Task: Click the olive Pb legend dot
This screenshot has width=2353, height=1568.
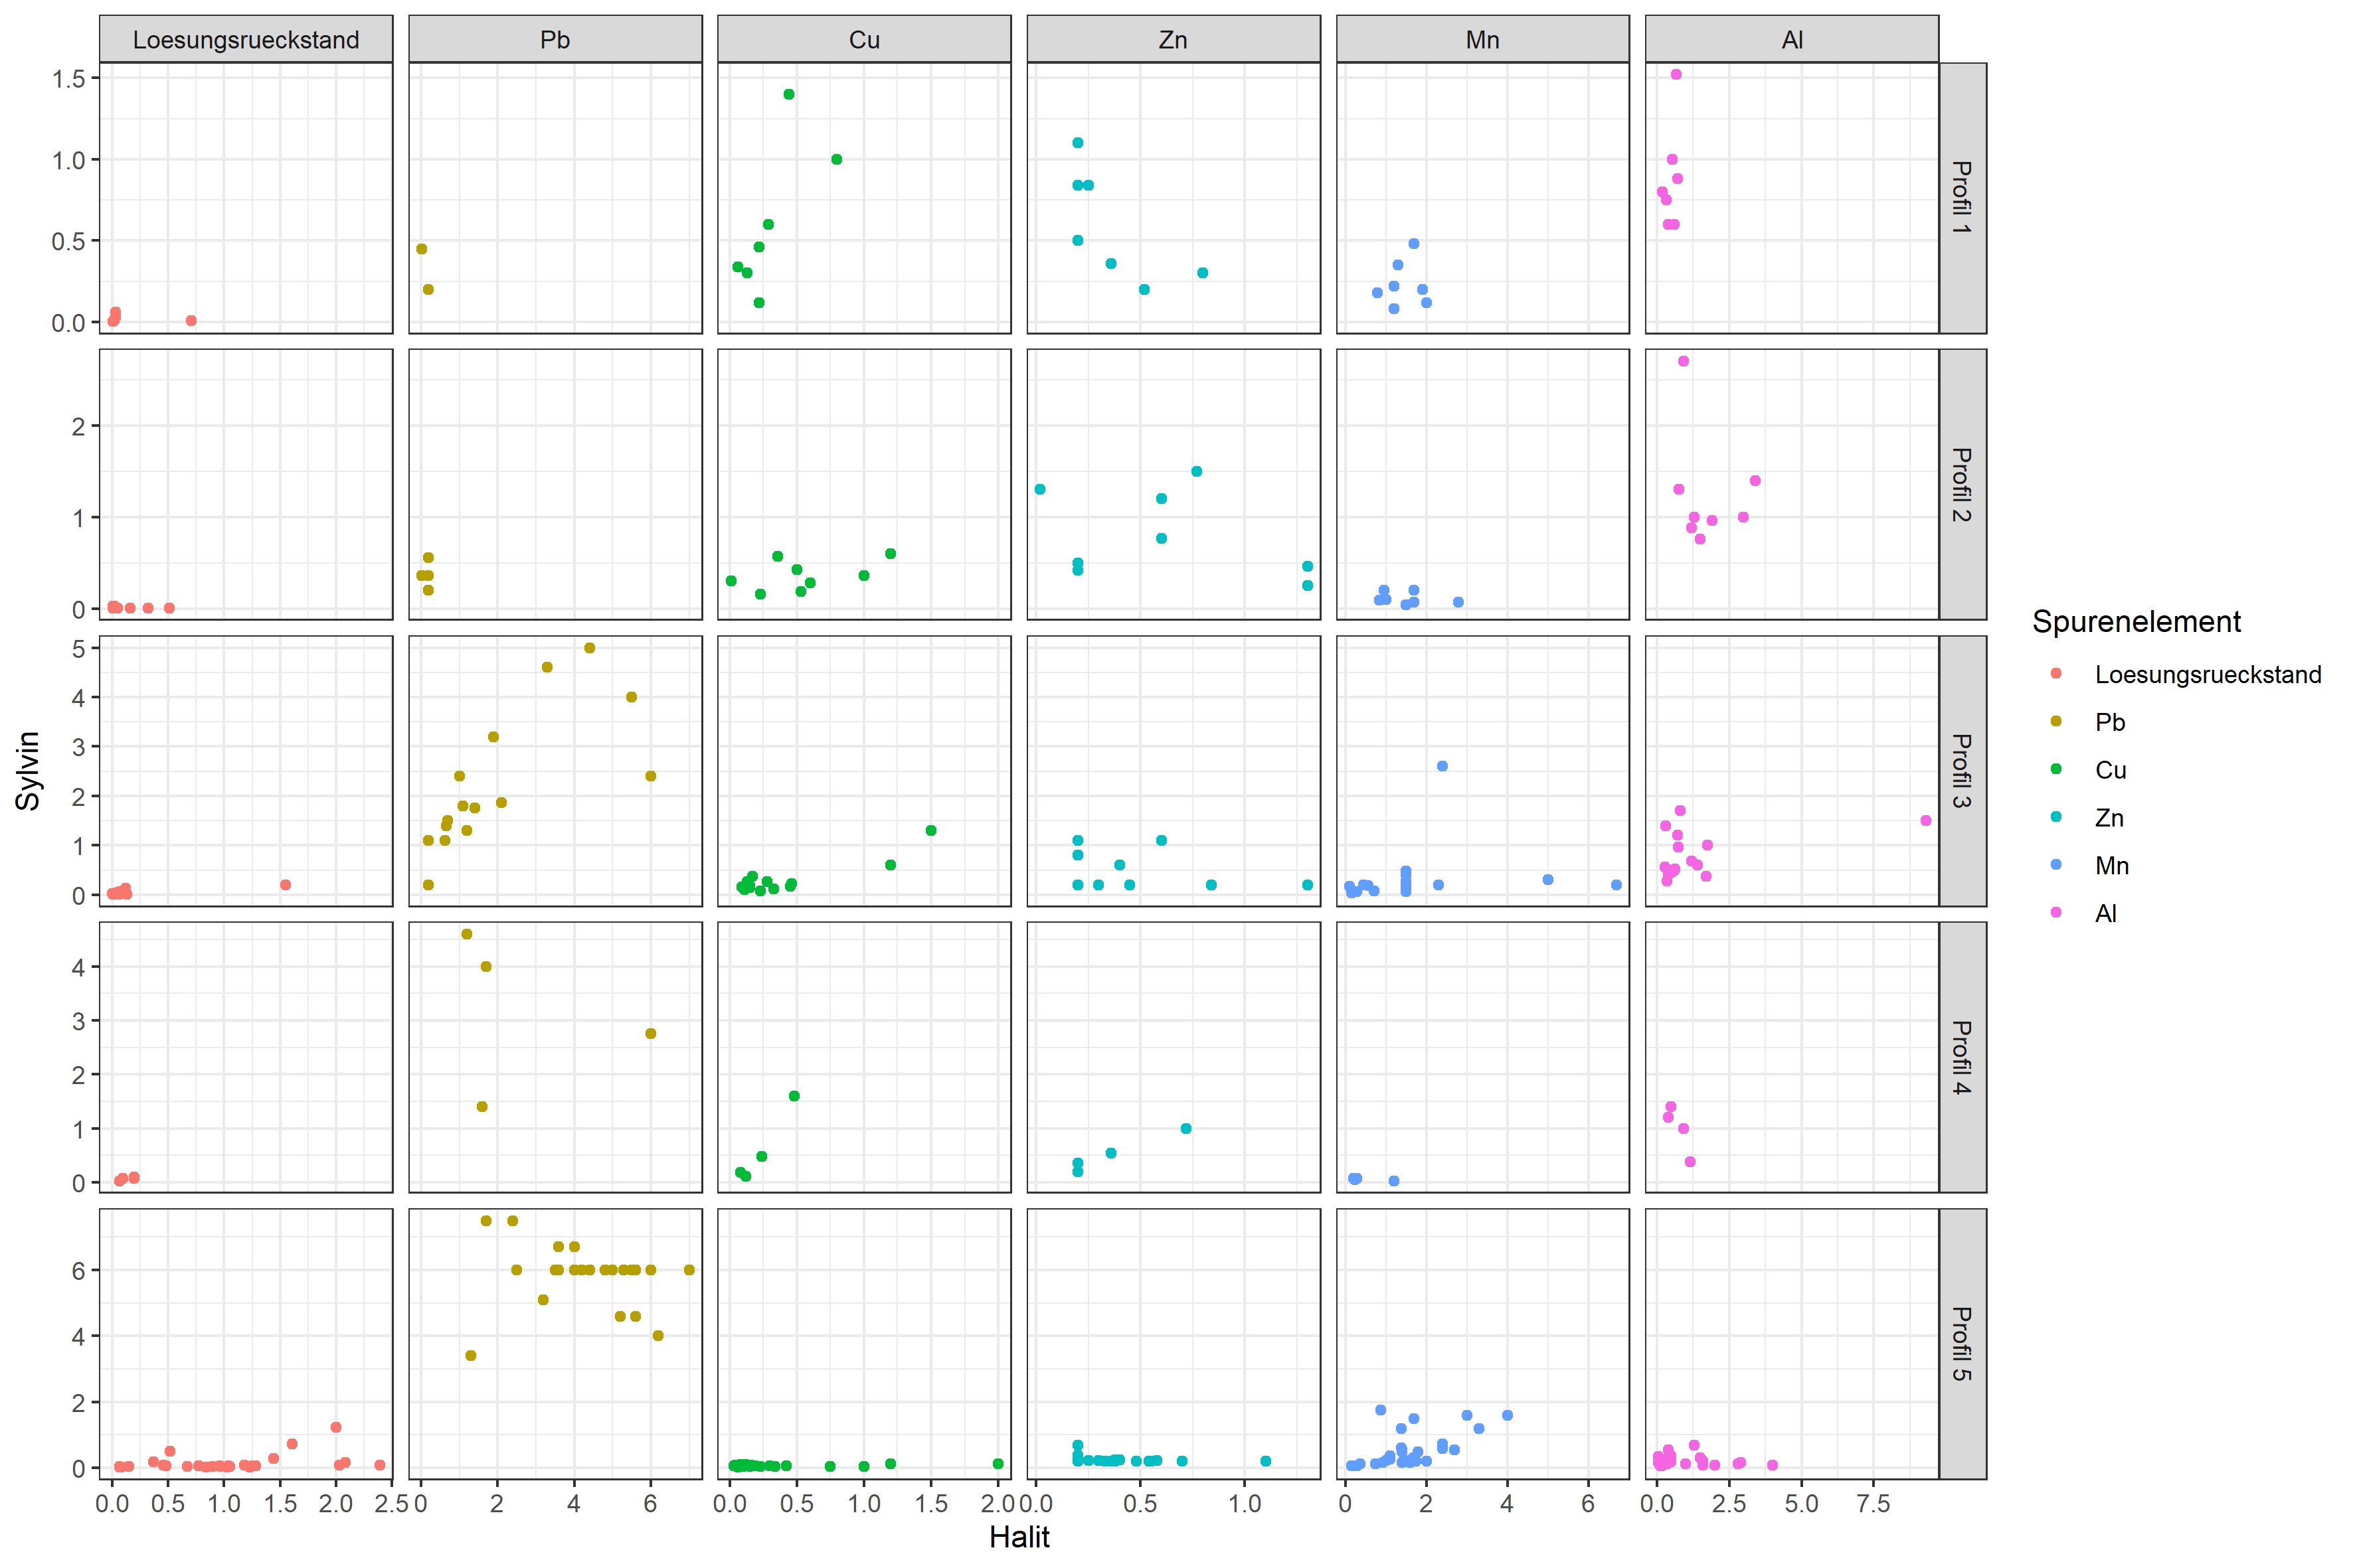Action: click(x=2056, y=721)
